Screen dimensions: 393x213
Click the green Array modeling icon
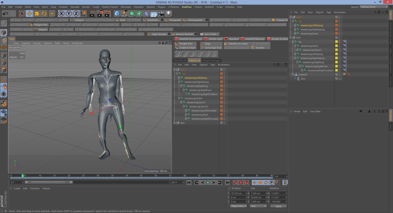pyautogui.click(x=139, y=14)
